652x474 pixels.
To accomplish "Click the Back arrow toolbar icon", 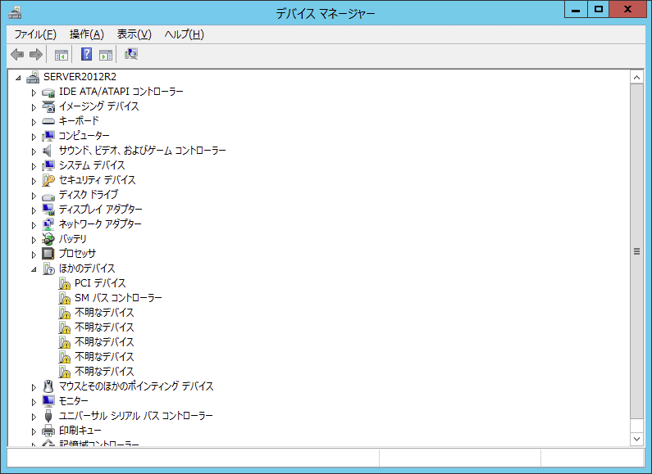I will pyautogui.click(x=17, y=54).
